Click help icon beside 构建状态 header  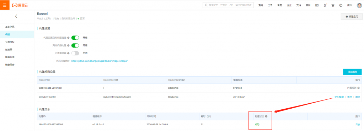(x=266, y=116)
